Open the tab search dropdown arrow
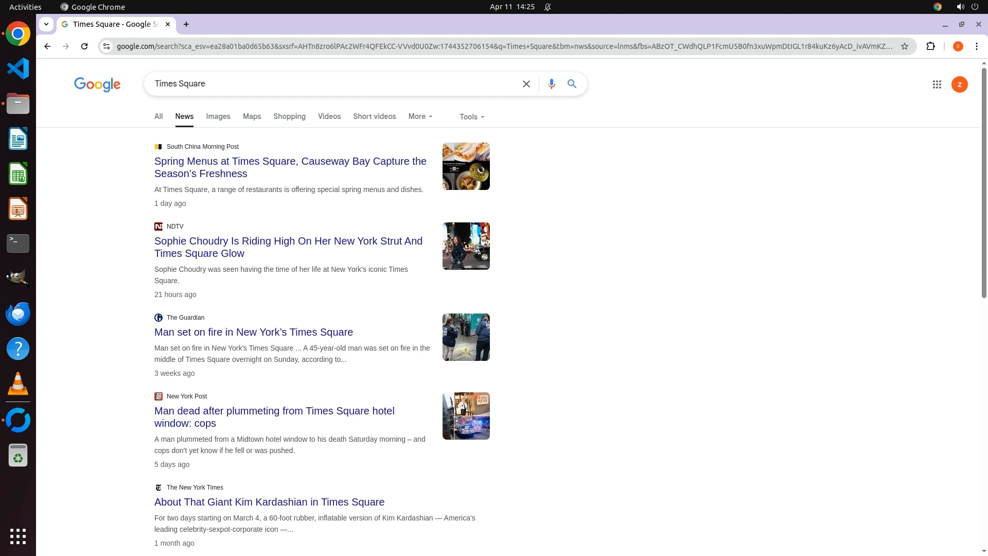Screen dimensions: 988x556 coord(46,24)
